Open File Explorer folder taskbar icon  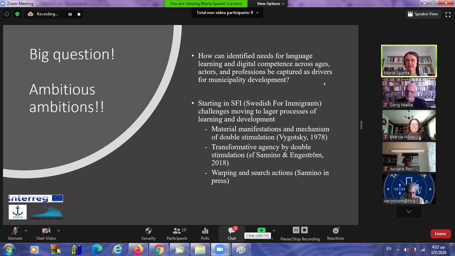[200, 250]
